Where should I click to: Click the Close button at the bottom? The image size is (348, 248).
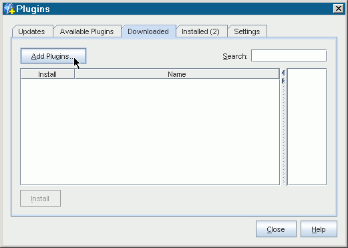tap(276, 229)
